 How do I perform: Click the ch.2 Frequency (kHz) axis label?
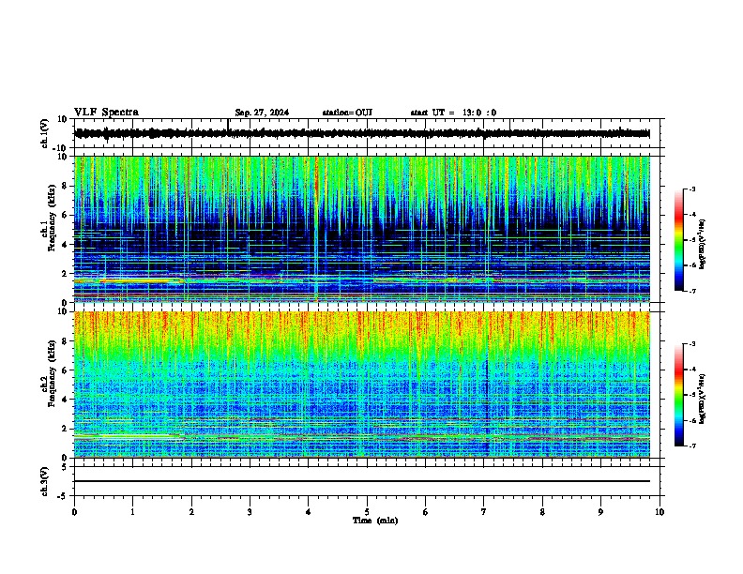[48, 372]
